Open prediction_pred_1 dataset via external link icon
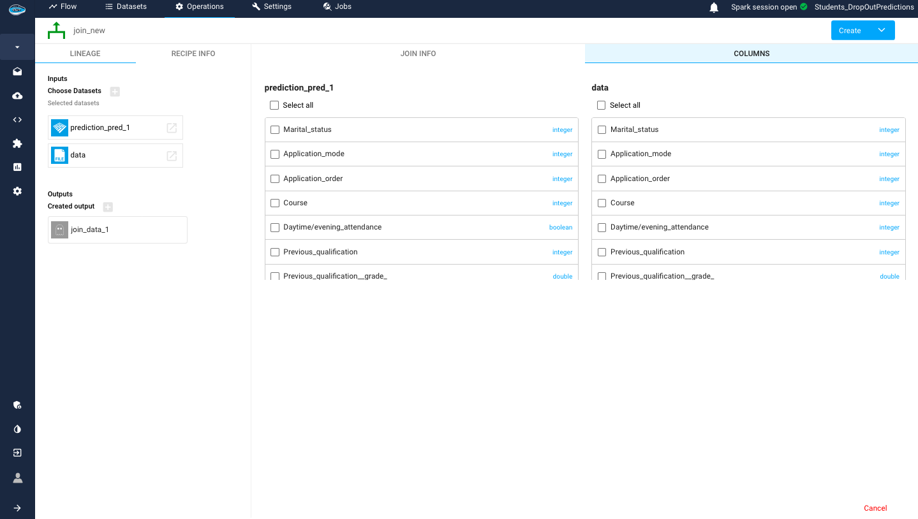 [172, 128]
